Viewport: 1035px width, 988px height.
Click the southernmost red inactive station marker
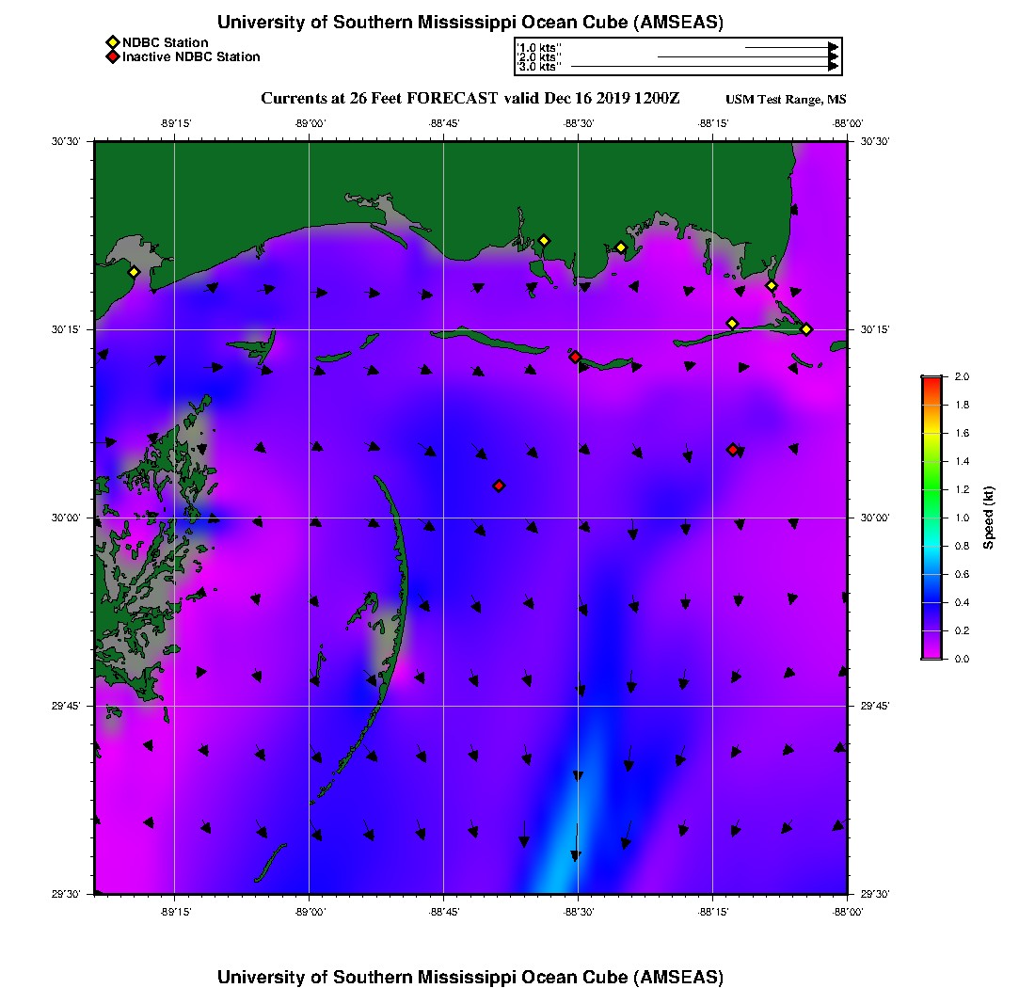pyautogui.click(x=499, y=486)
